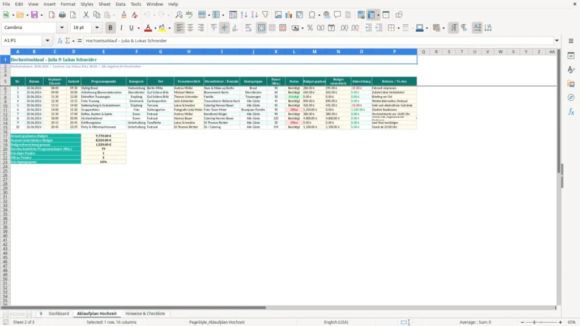Insert a hyperlink via the globe icon

coord(327,15)
